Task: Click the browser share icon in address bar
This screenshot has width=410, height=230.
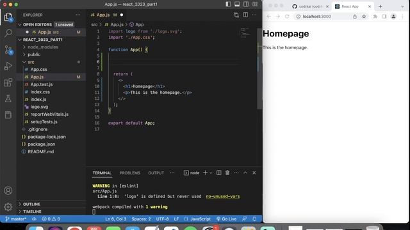Action: point(355,17)
